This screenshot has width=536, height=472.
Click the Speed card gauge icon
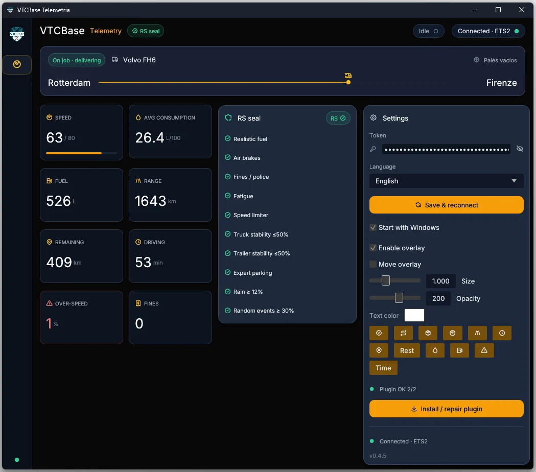[49, 117]
